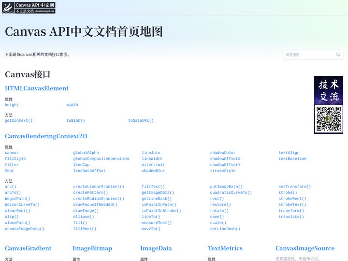Click the Canvas API site logo

[29, 8]
